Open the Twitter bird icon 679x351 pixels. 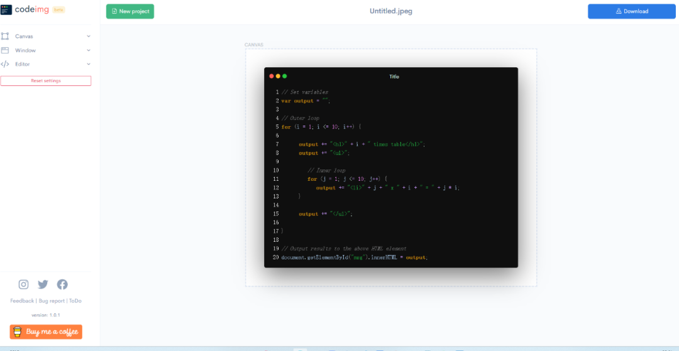pyautogui.click(x=43, y=284)
